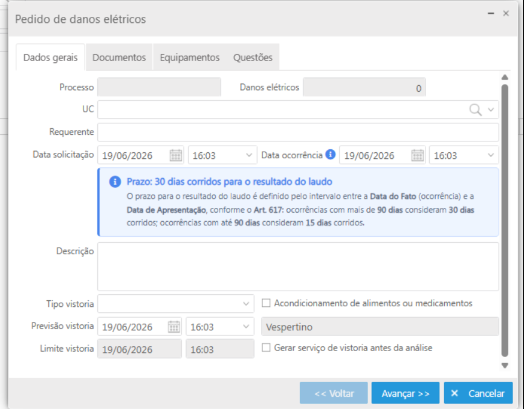Switch to the Dados gerais tab

(50, 57)
